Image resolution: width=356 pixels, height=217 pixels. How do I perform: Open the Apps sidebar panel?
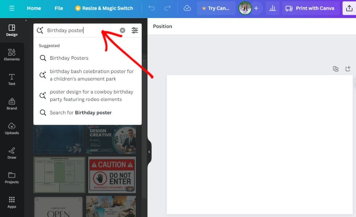[x=12, y=203]
